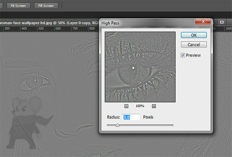Zoom in the High Pass preview

pyautogui.click(x=154, y=106)
